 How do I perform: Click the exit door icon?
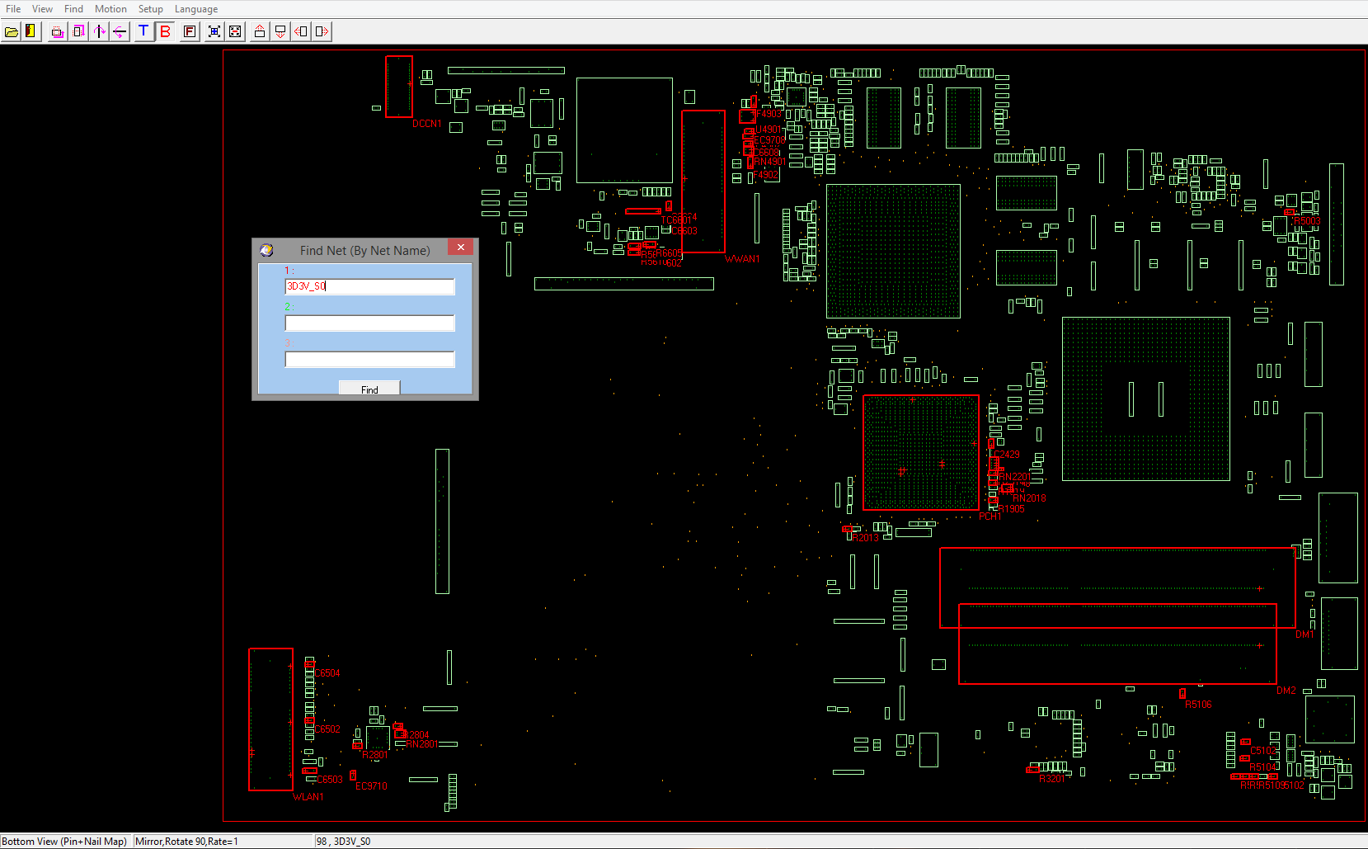point(31,31)
